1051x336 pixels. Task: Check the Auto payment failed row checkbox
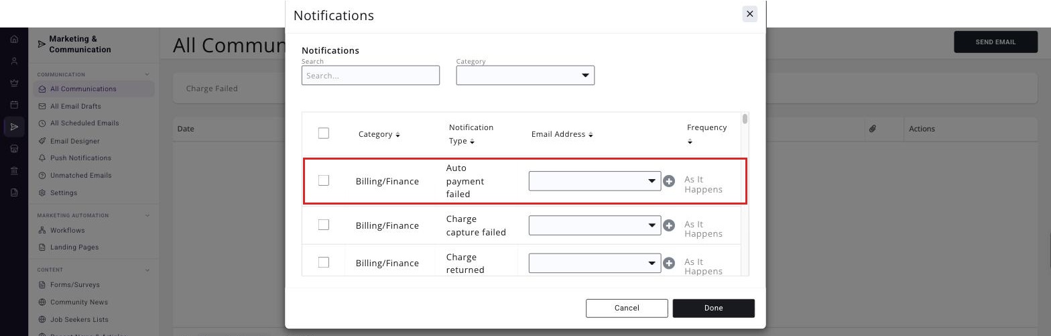(323, 180)
